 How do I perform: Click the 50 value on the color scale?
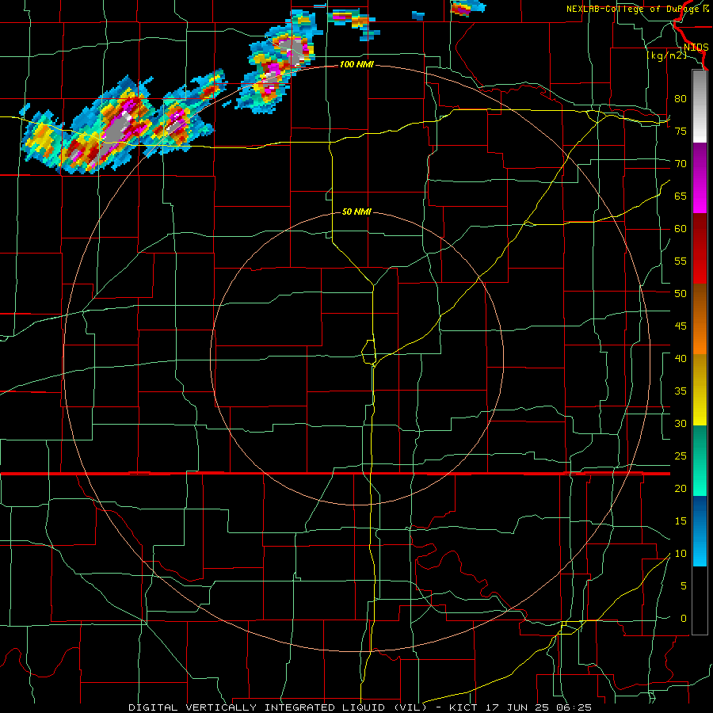click(x=681, y=294)
